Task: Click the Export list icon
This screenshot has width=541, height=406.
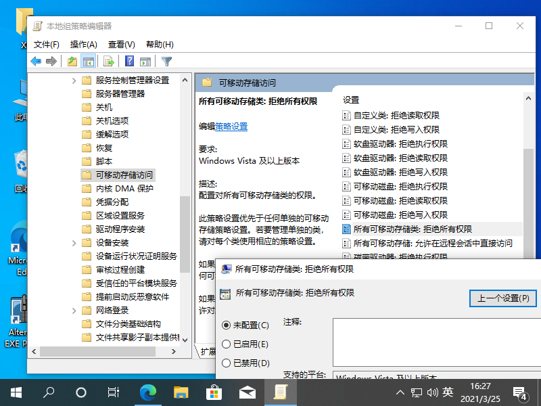Action: (x=108, y=61)
